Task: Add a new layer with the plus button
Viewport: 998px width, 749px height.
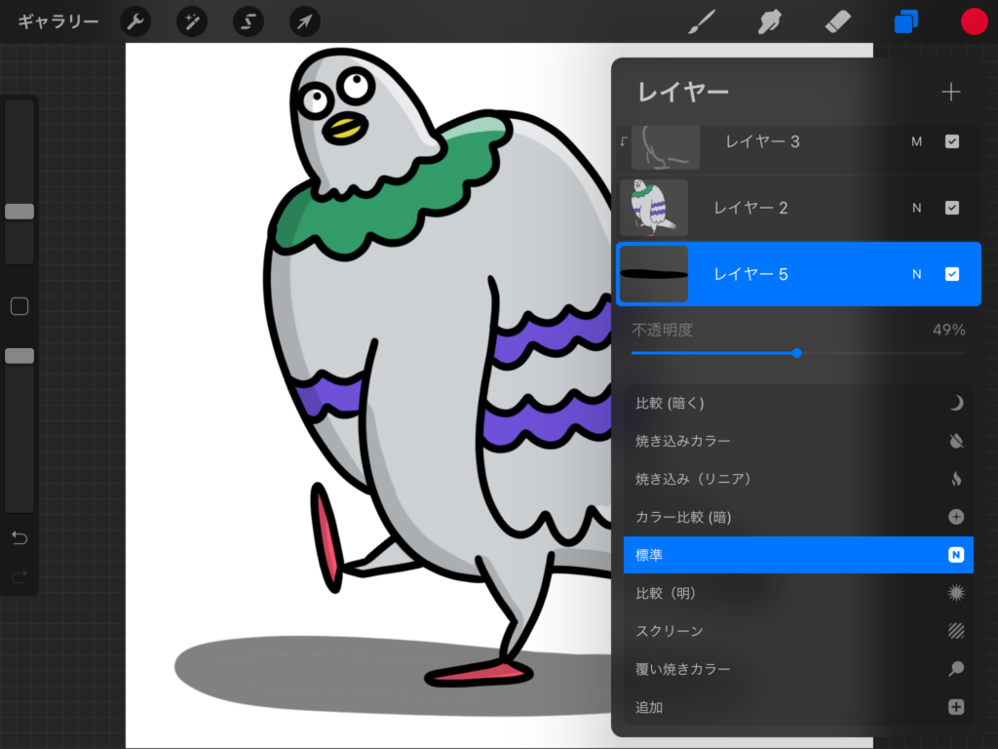Action: click(x=950, y=92)
